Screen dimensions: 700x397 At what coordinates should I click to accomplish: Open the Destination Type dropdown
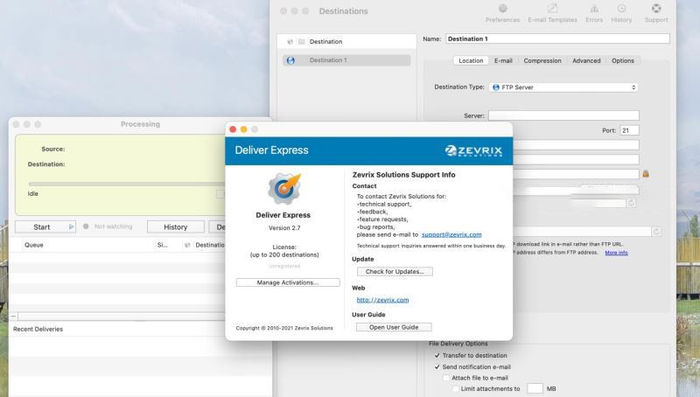click(x=563, y=87)
